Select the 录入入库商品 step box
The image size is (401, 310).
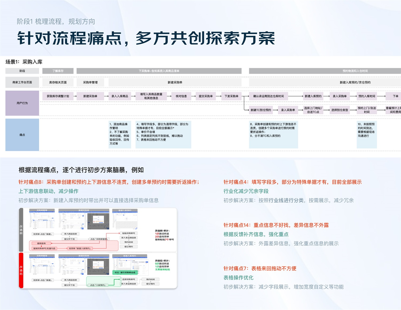click(x=120, y=96)
